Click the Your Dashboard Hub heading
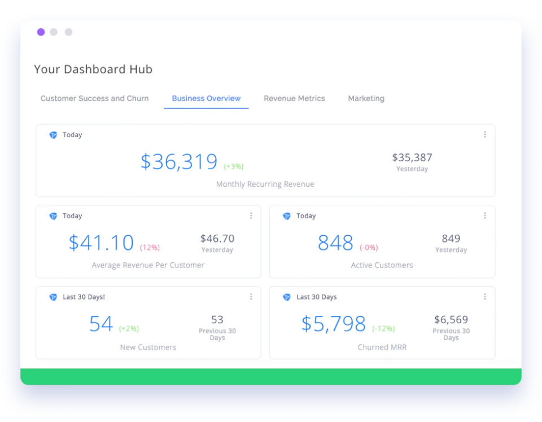The width and height of the screenshot is (542, 422). point(93,69)
